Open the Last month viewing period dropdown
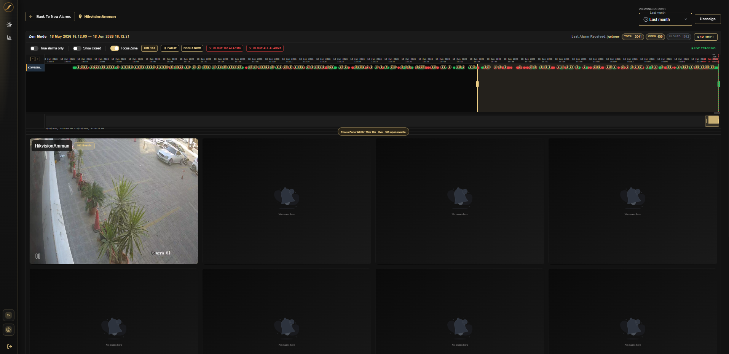This screenshot has width=729, height=354. 665,19
